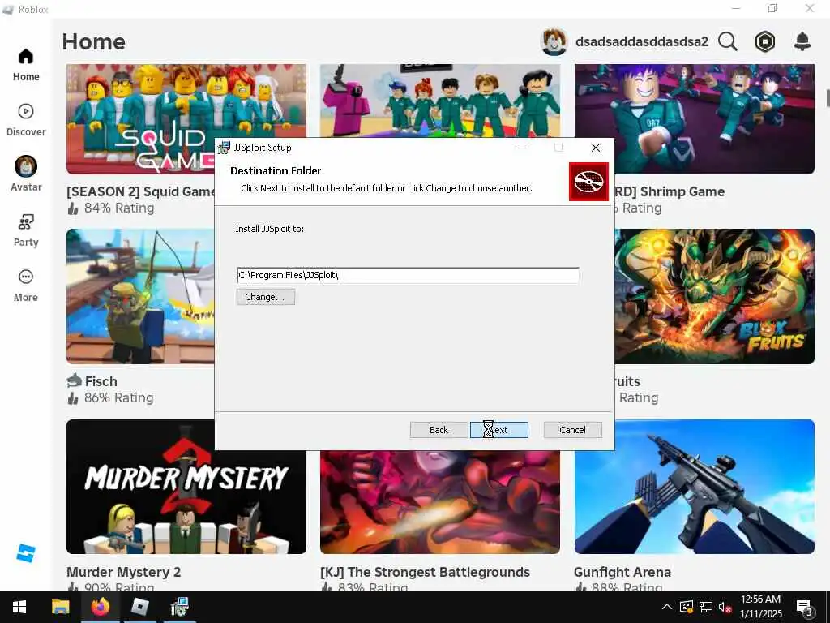Screen dimensions: 830x623
Task: Switch to Roblox on the taskbar
Action: [139, 607]
